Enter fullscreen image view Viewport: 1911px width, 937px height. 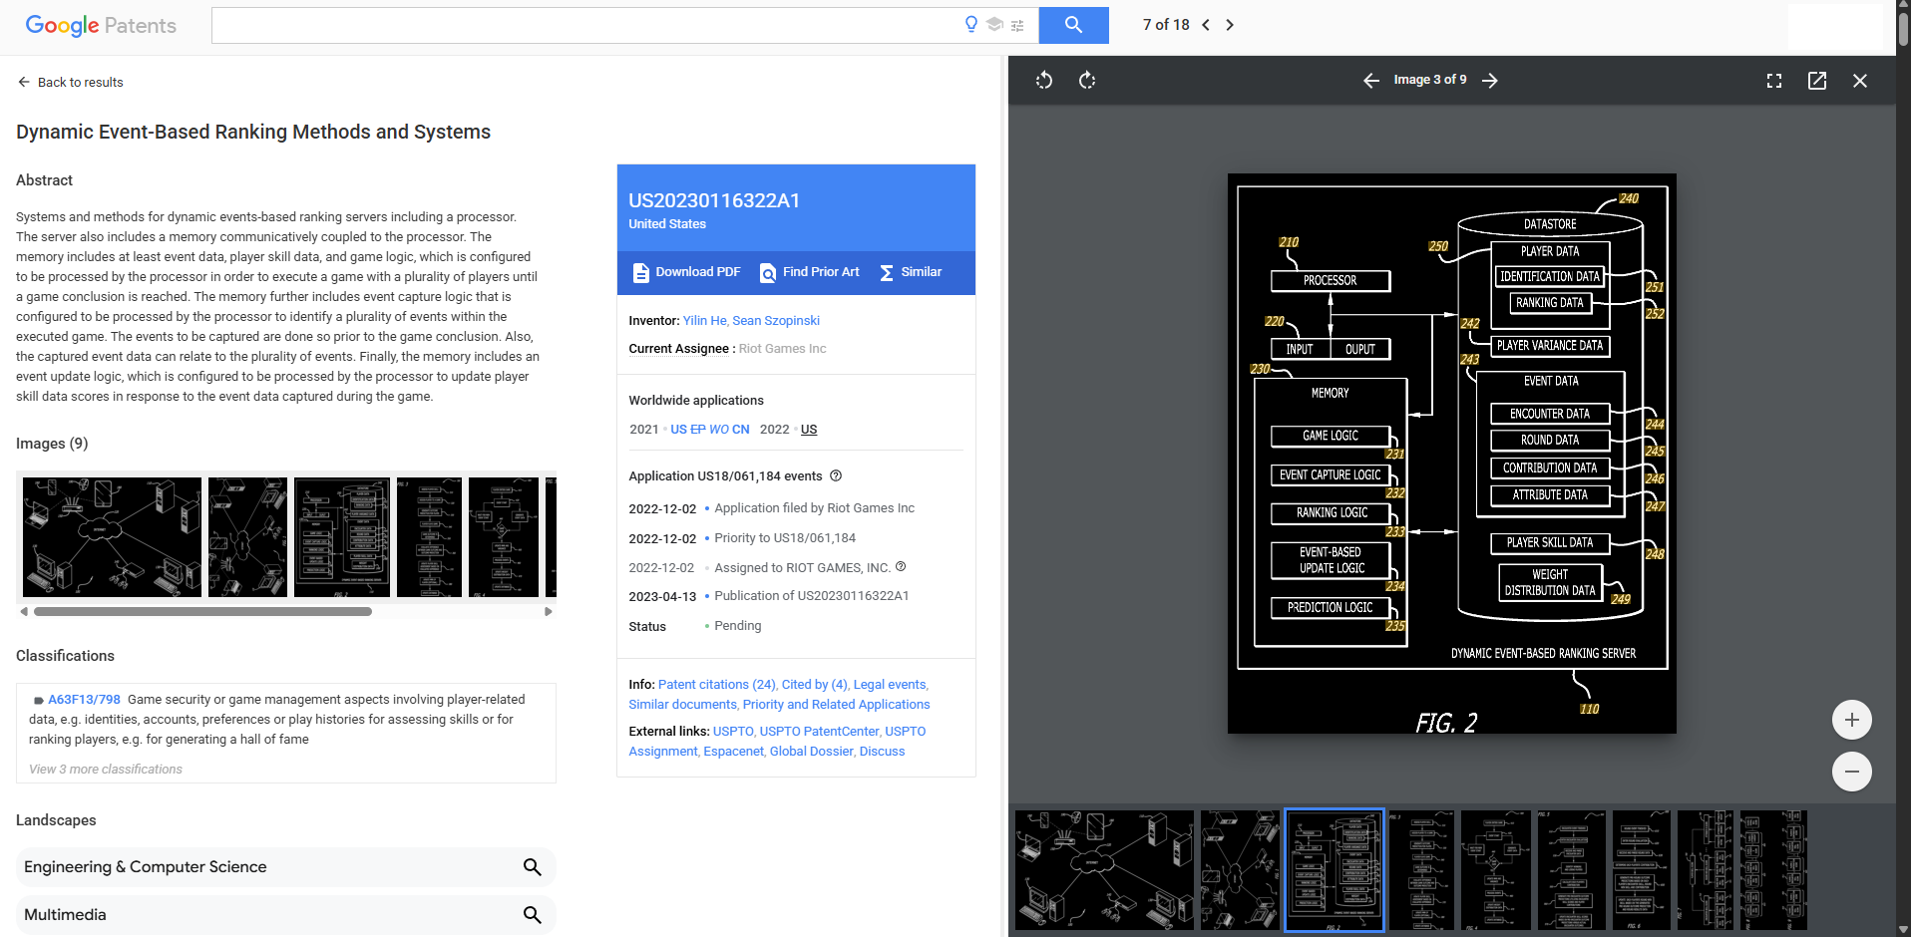[x=1774, y=81]
